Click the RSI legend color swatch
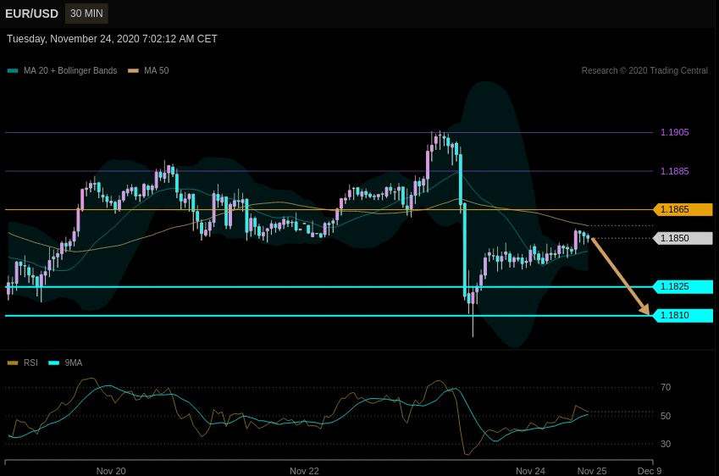 click(13, 363)
